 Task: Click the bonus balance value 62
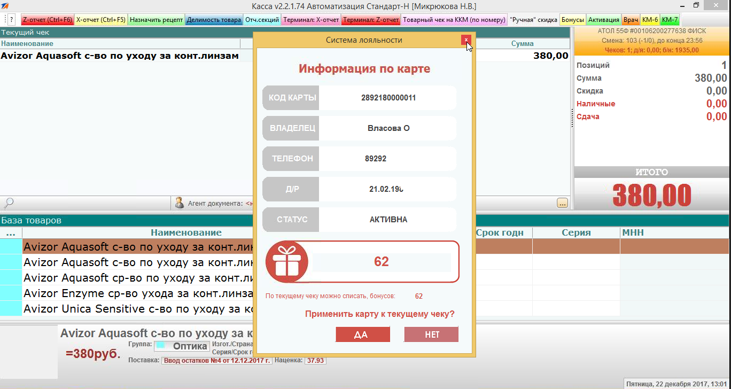(x=382, y=262)
